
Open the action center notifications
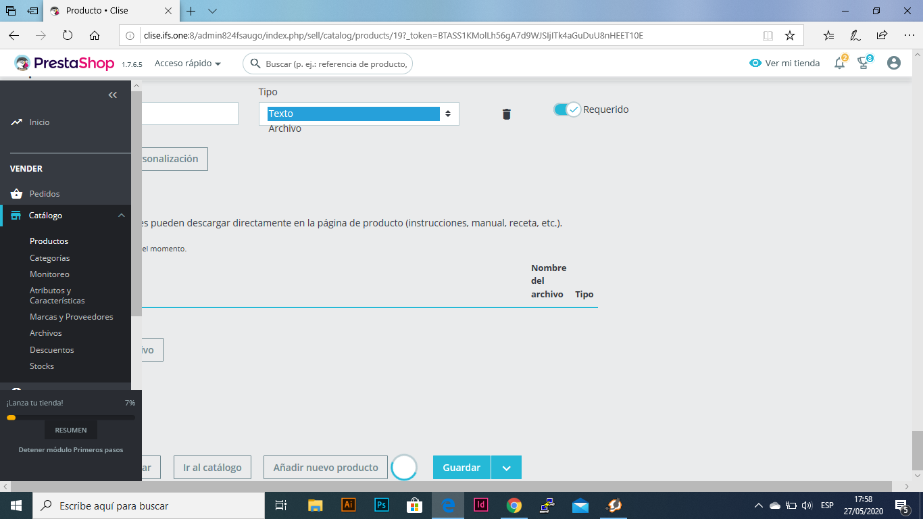pyautogui.click(x=901, y=505)
